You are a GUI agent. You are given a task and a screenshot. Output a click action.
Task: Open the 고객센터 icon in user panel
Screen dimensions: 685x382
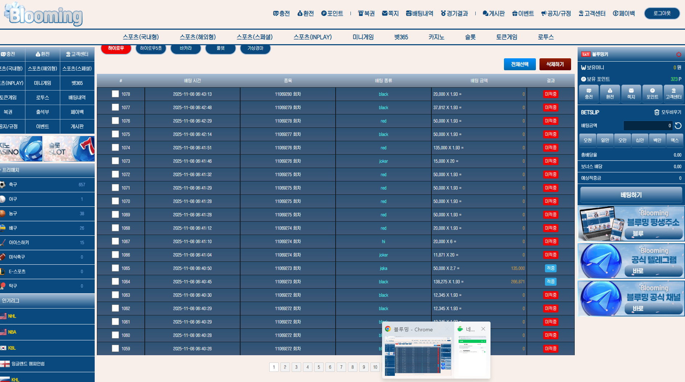coord(673,93)
